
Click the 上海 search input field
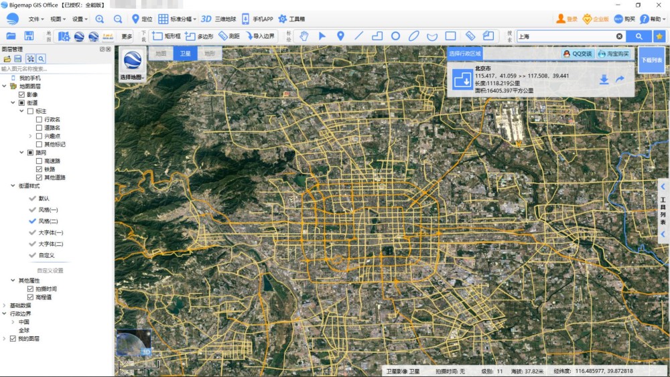tap(566, 36)
